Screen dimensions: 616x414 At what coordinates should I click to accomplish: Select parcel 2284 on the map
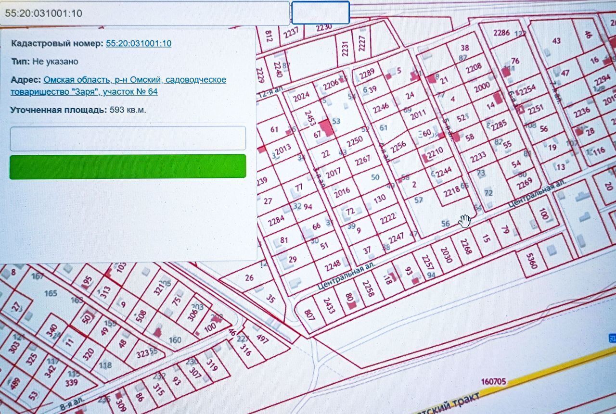pos(277,221)
